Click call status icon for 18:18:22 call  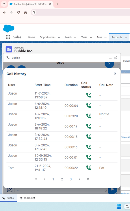click(89, 126)
